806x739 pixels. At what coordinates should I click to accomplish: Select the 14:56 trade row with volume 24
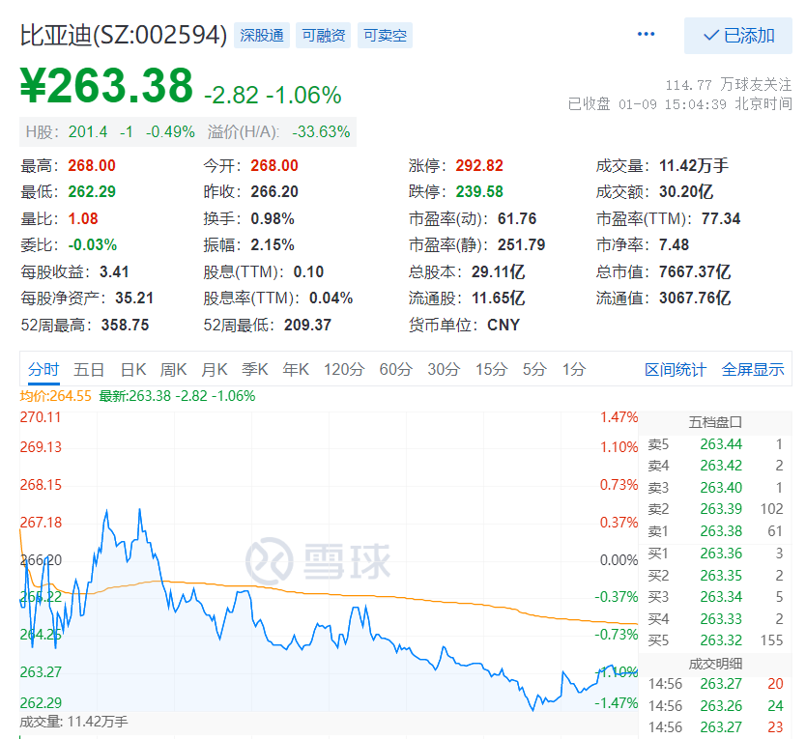pos(715,706)
